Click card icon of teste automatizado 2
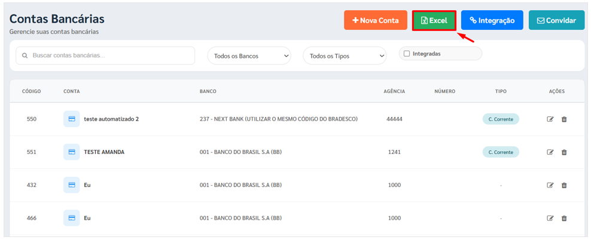Screen dimensions: 591x240 tap(71, 119)
